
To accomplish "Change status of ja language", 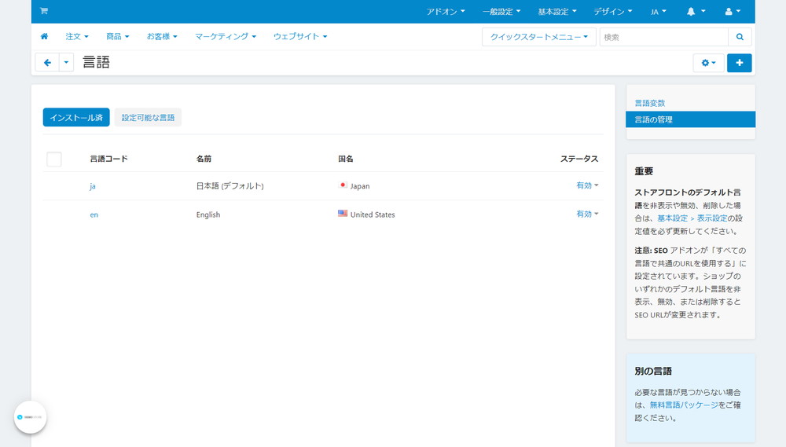I will point(587,185).
